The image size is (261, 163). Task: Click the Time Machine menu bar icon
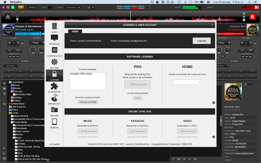point(179,2)
